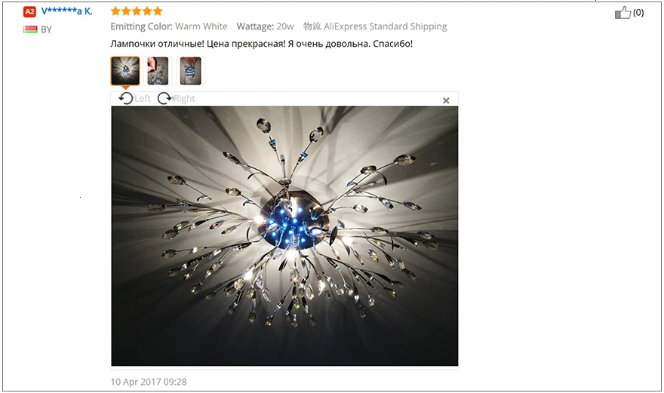This screenshot has width=664, height=393.
Task: Click the large chandelier photo
Action: click(284, 236)
